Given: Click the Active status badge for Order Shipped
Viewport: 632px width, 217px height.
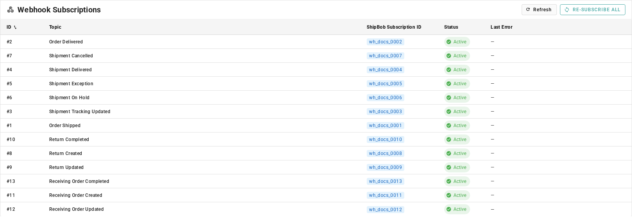Looking at the screenshot, I should (457, 126).
